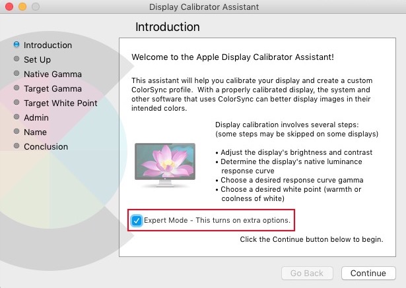406x288 pixels.
Task: Click the Continue button
Action: pos(368,274)
